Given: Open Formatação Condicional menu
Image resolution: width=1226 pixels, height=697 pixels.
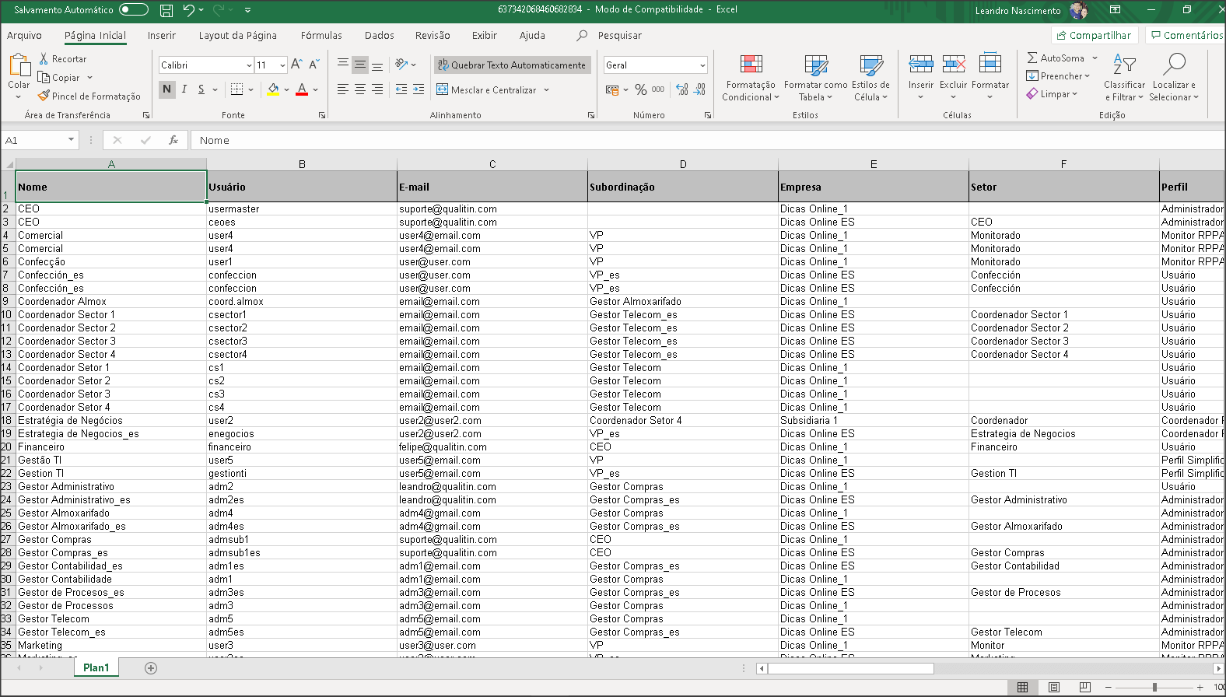Looking at the screenshot, I should pos(751,77).
